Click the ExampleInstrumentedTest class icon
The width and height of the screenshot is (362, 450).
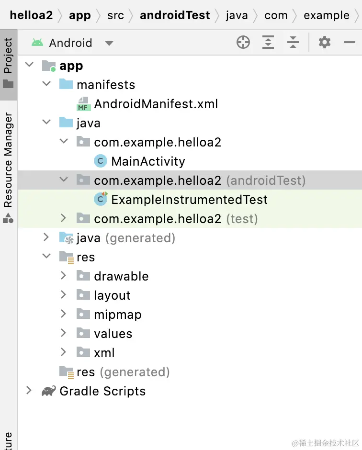[101, 199]
